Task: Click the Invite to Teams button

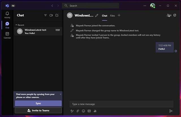Action: (x=38, y=111)
